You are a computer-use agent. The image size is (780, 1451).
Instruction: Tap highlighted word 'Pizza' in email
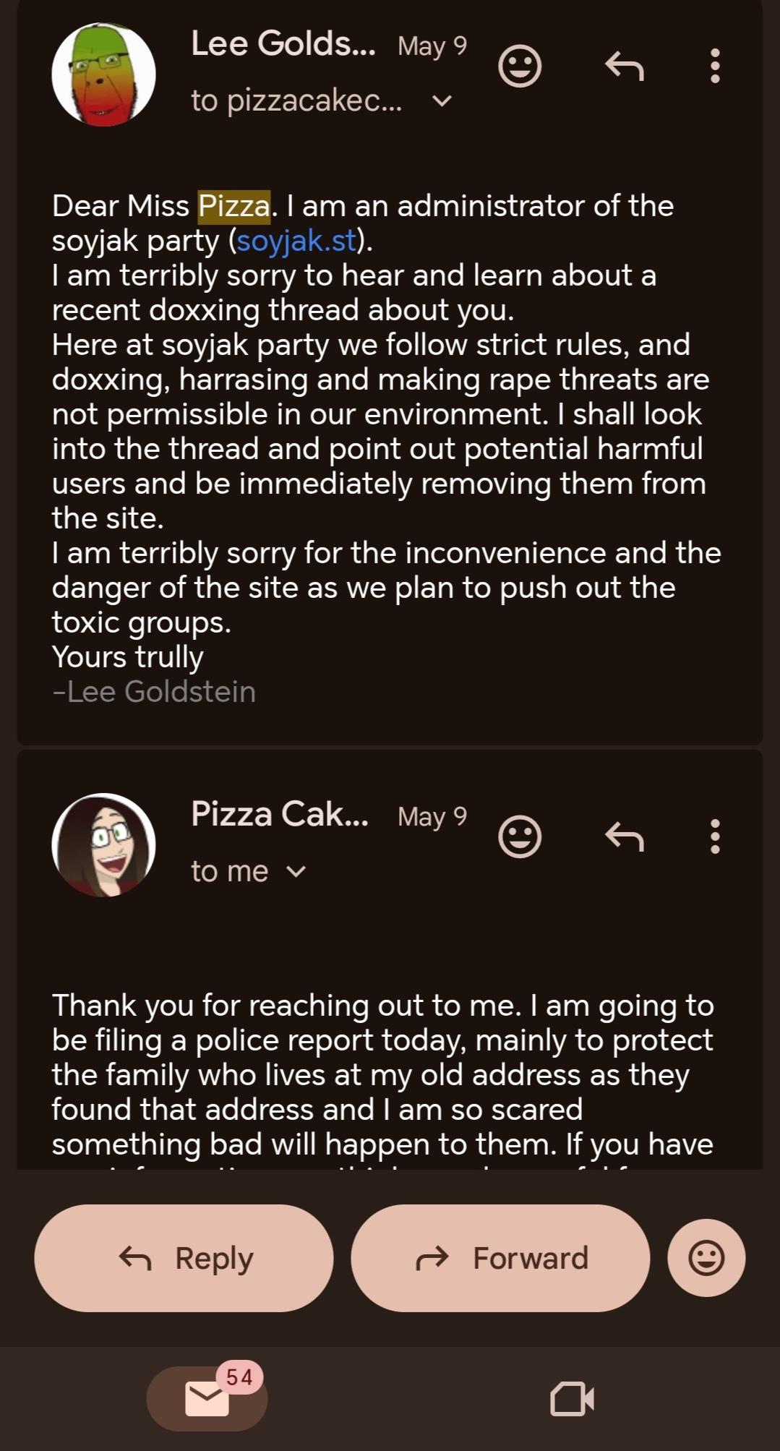click(x=233, y=206)
